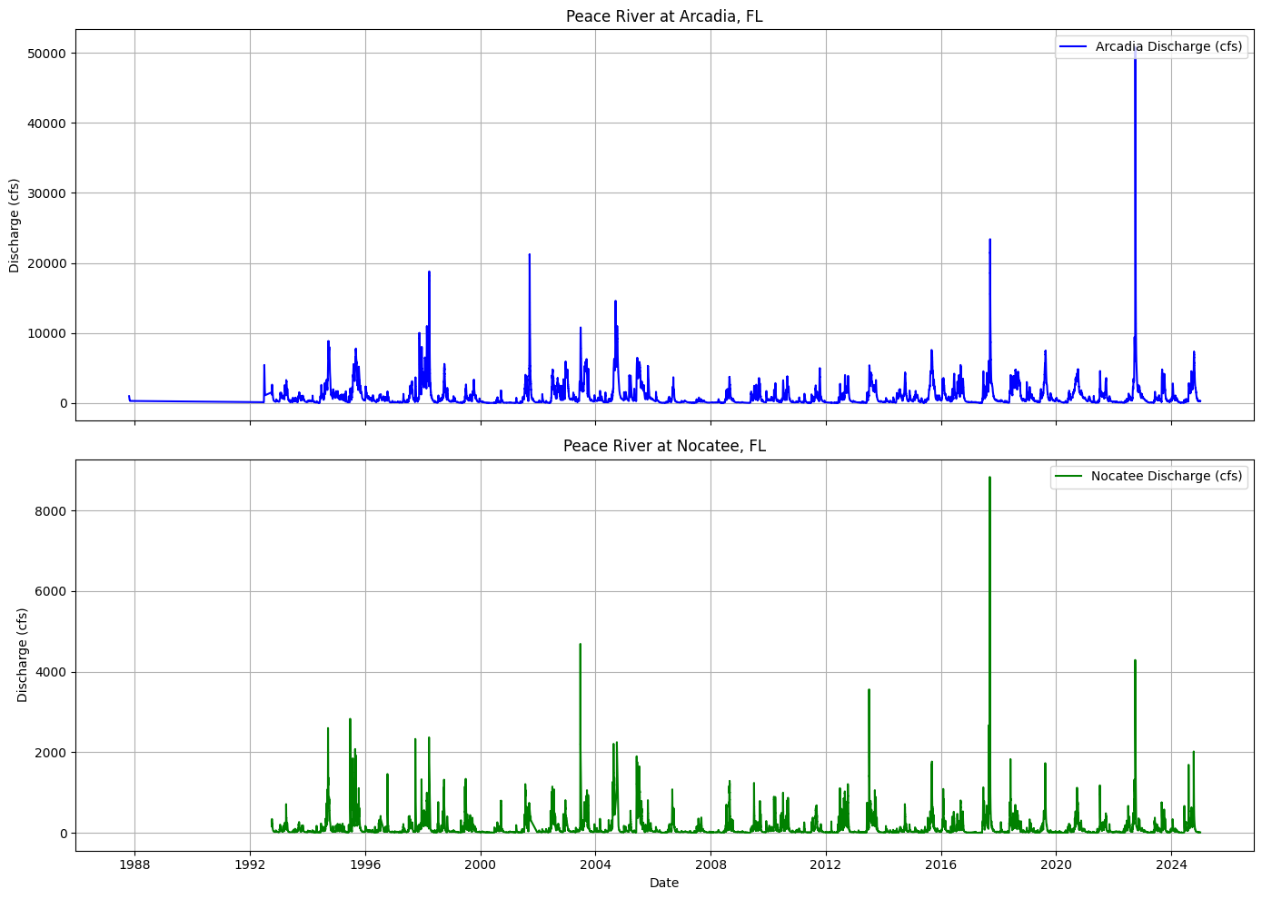This screenshot has height=899, width=1262.
Task: Click the 50000 tick label on Arcadia y-axis
Action: (47, 54)
